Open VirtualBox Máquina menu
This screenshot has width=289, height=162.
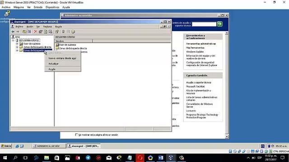[19, 7]
